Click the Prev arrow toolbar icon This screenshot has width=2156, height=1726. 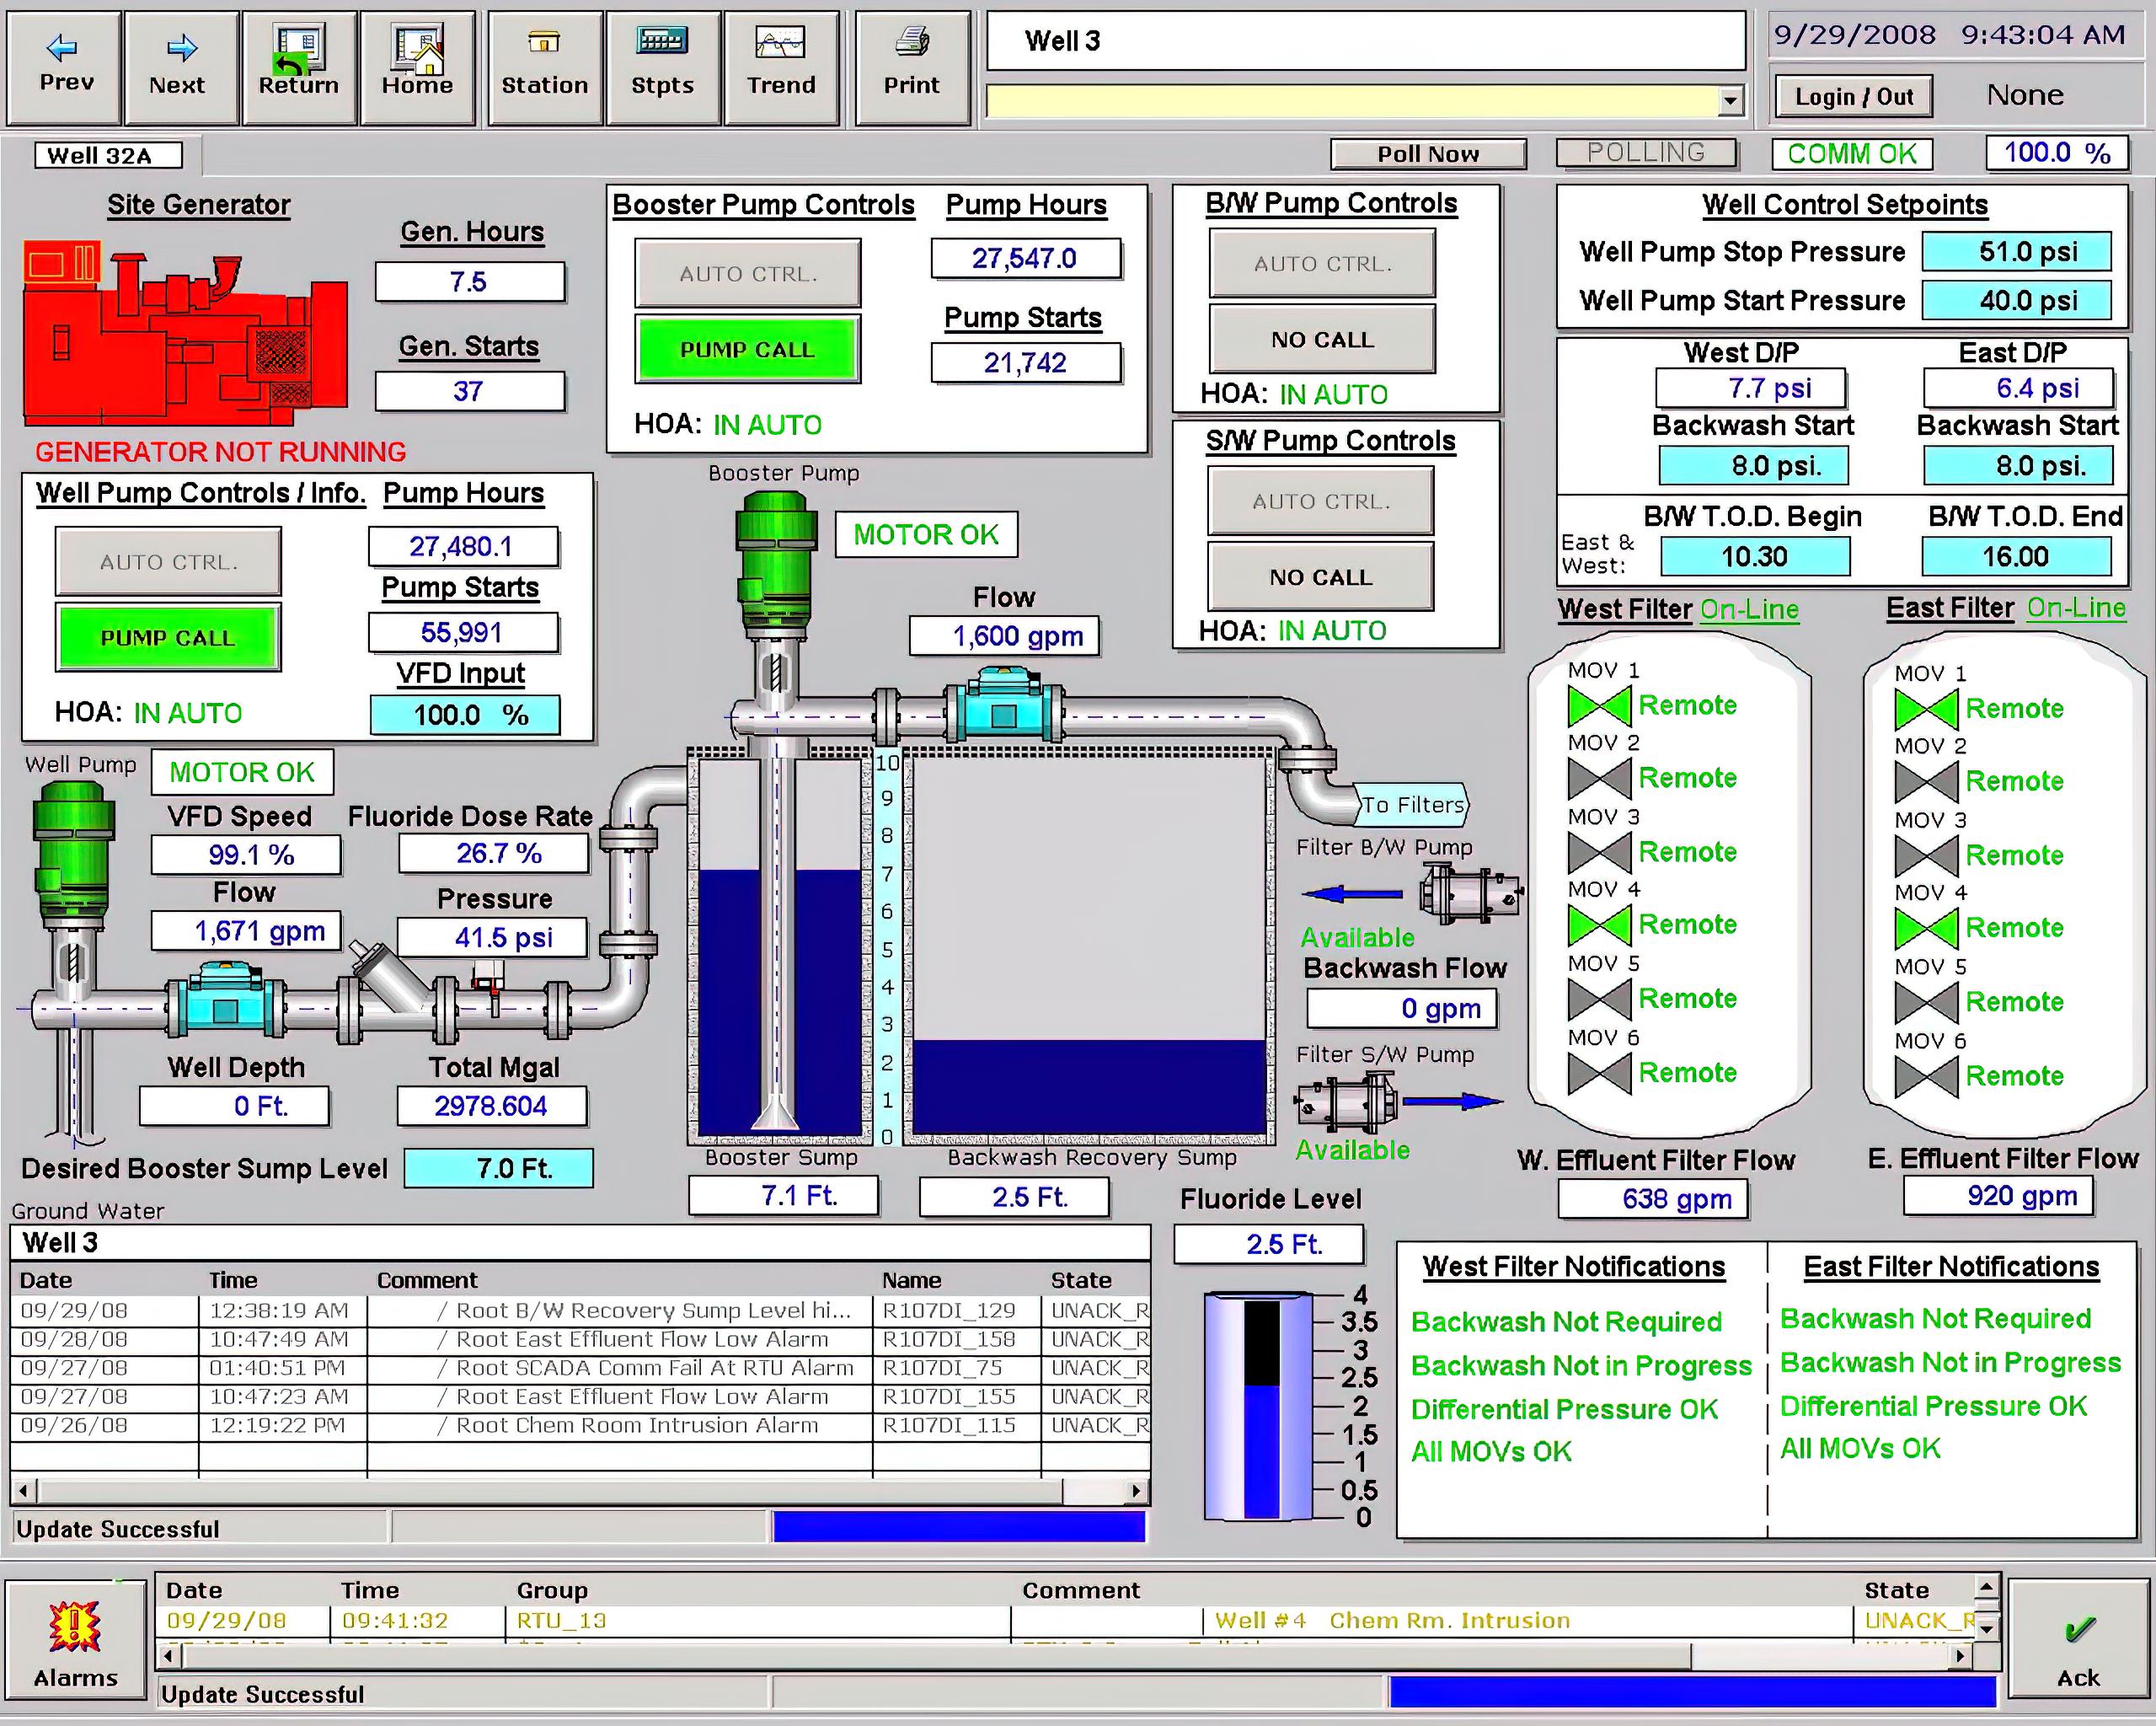63,48
